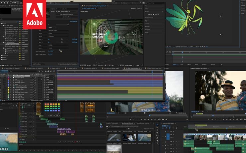Click Insert button in Source Monitor
246x153 pixels.
159,119
